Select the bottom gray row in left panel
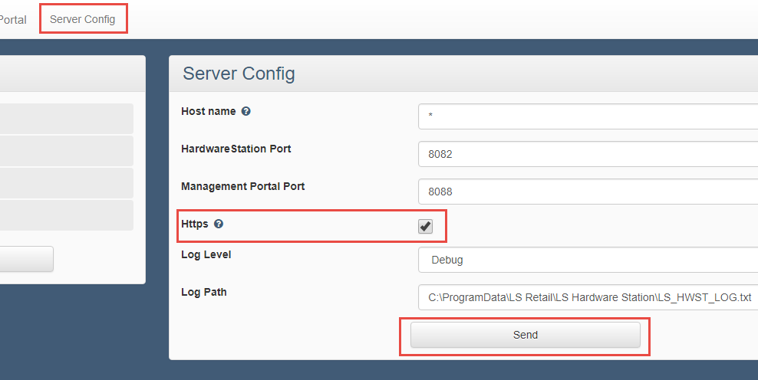 click(x=66, y=215)
